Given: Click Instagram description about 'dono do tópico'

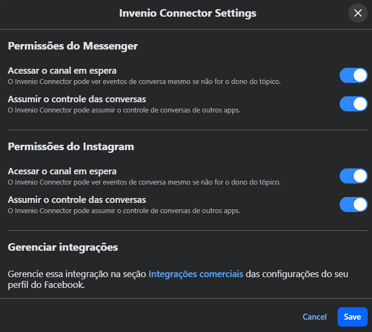Looking at the screenshot, I should [144, 182].
